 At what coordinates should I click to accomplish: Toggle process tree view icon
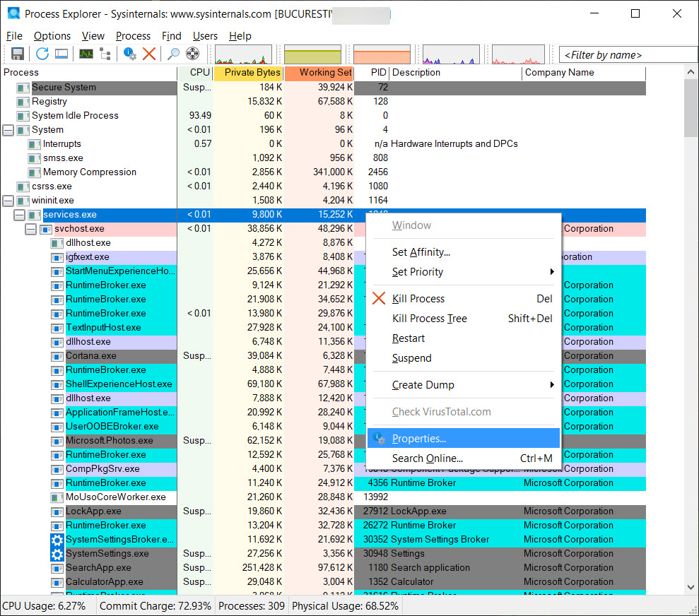105,54
